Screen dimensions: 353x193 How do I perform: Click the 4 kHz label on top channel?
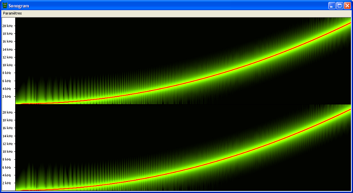(7, 88)
